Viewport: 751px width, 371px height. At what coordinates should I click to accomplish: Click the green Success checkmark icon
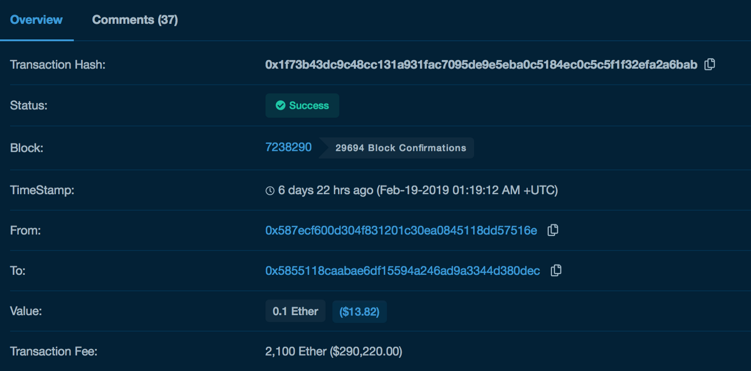pos(280,106)
